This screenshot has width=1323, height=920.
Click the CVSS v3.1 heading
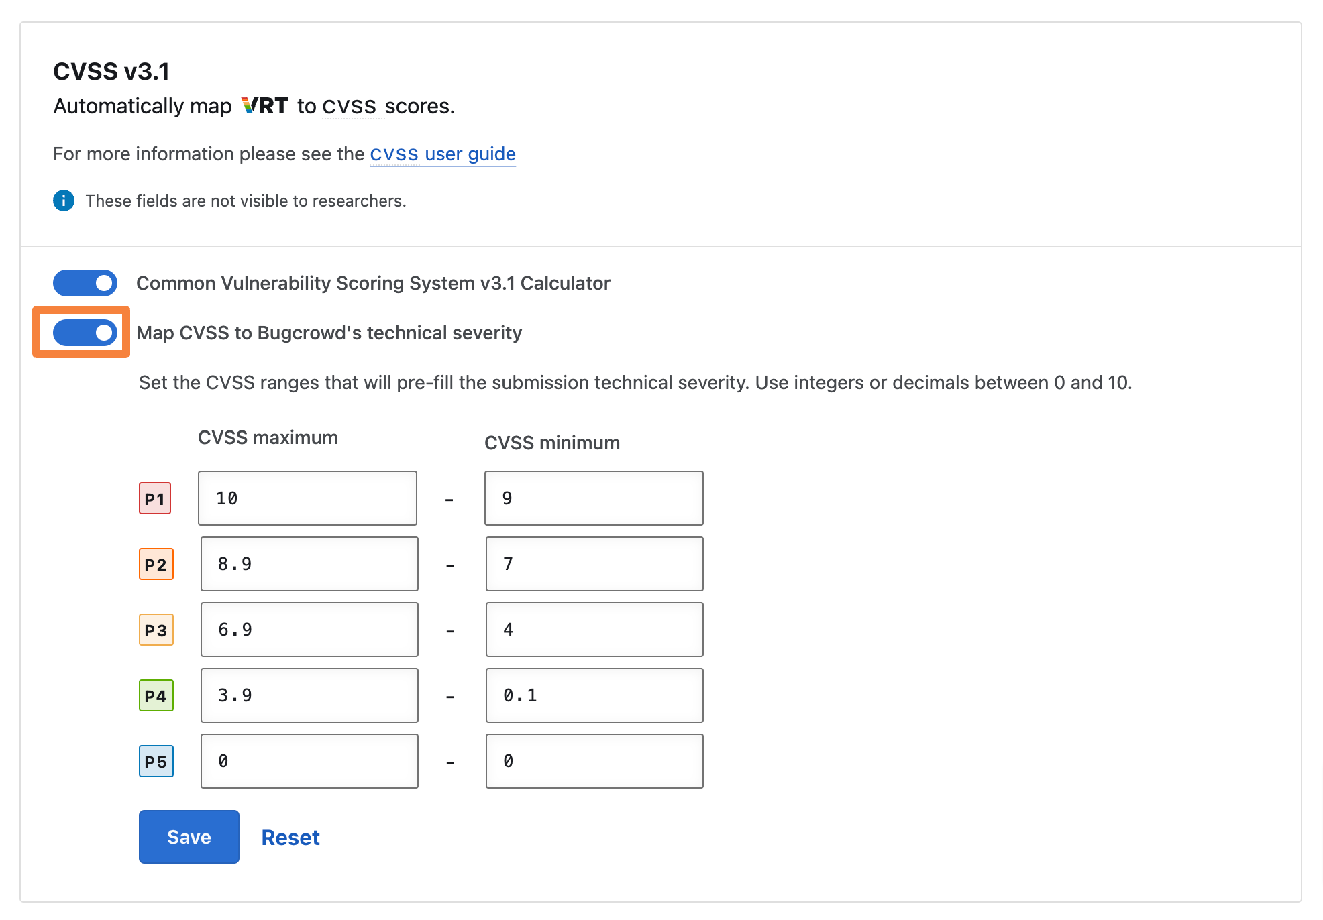click(x=111, y=72)
